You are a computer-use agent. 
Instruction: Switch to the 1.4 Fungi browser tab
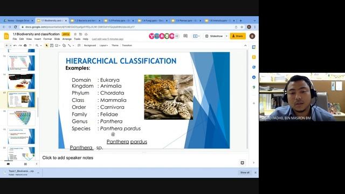153,20
